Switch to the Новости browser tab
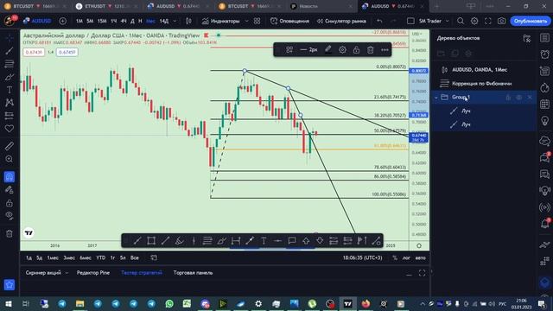553x311 pixels. (x=308, y=6)
